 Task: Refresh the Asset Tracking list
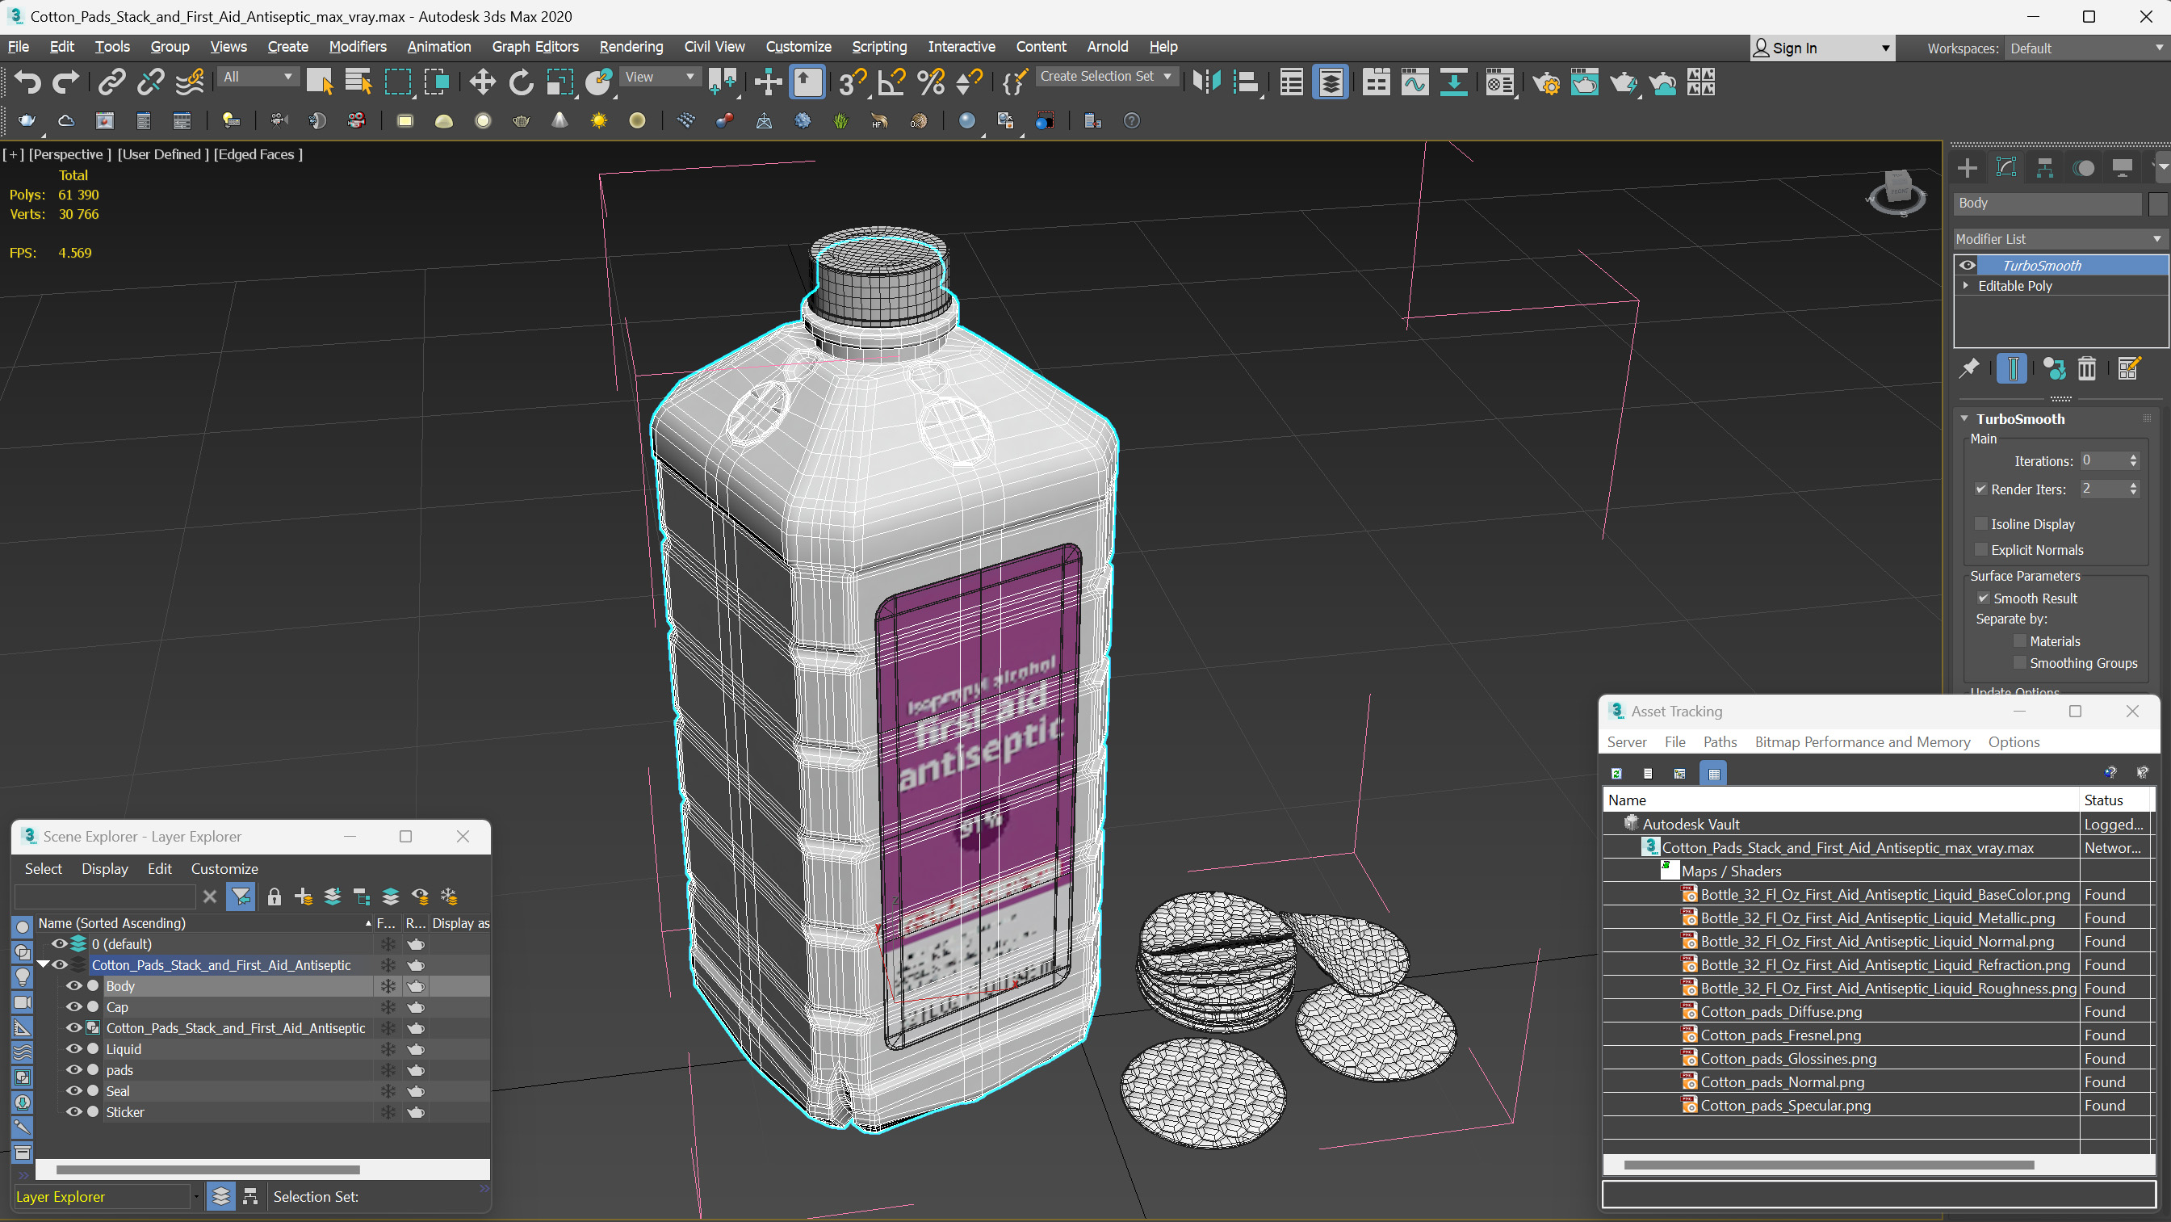[x=1616, y=774]
